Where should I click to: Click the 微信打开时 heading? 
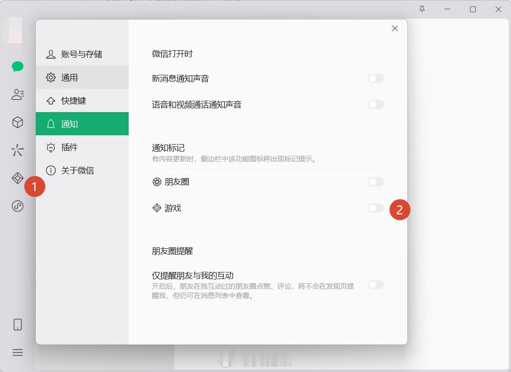[172, 53]
